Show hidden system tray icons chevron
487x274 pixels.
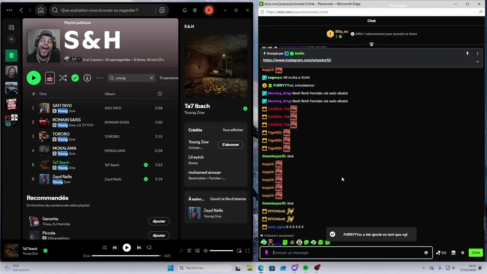pyautogui.click(x=423, y=268)
